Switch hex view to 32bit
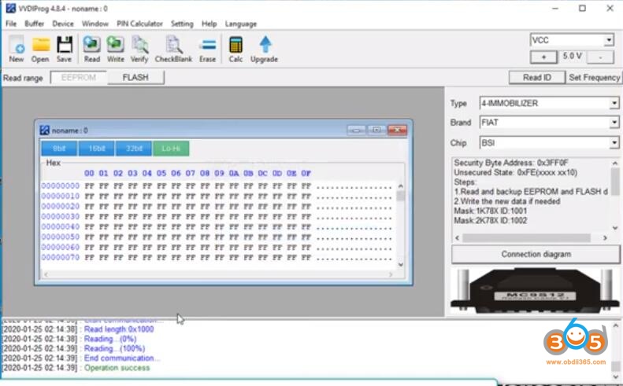This screenshot has height=386, width=623. tap(134, 149)
